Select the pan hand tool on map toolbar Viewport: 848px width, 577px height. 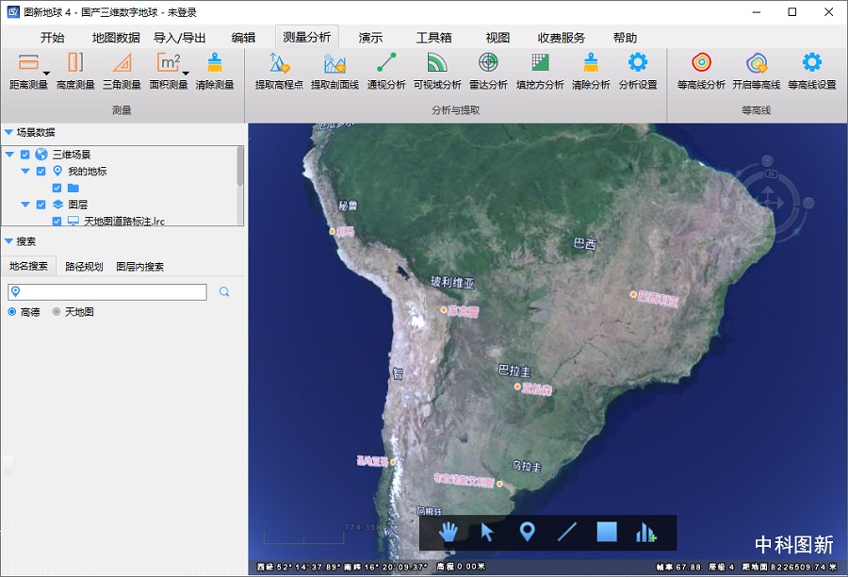(448, 533)
